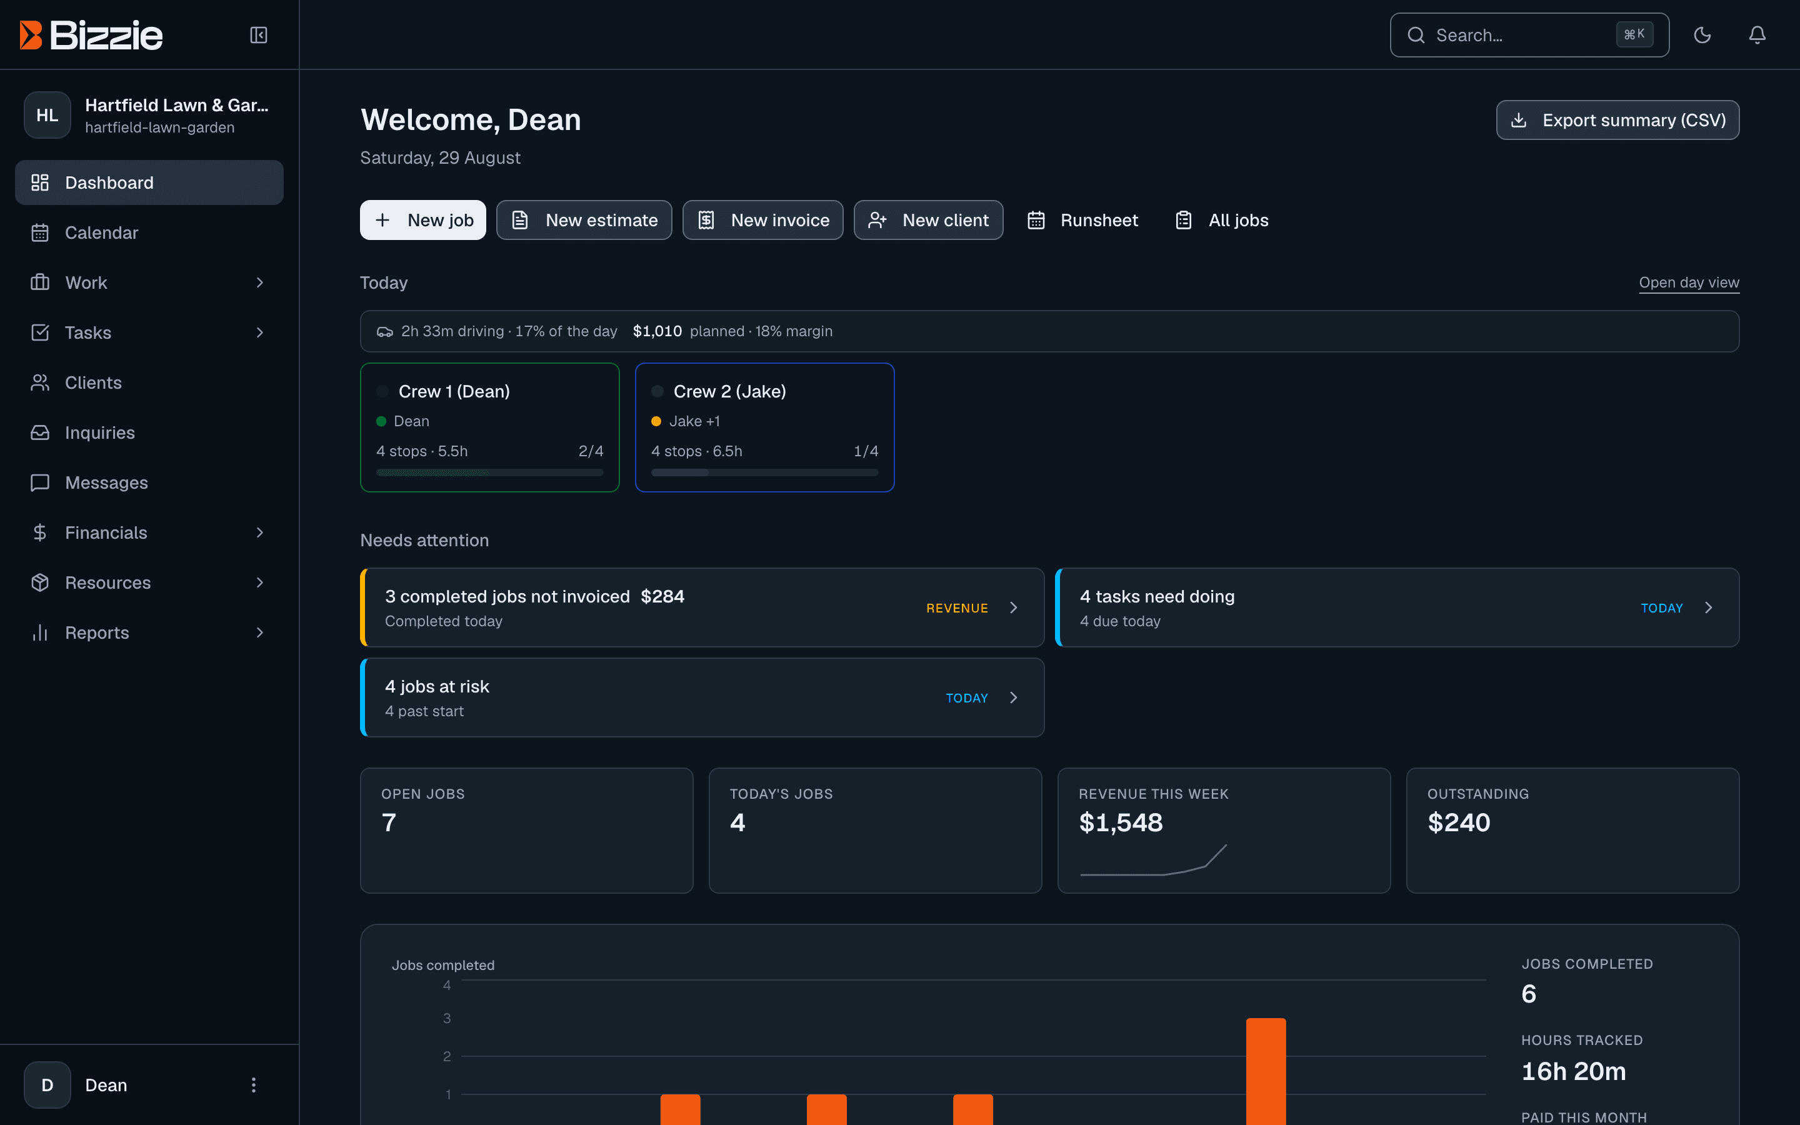Open Calendar from the sidebar
The height and width of the screenshot is (1125, 1800).
(149, 233)
